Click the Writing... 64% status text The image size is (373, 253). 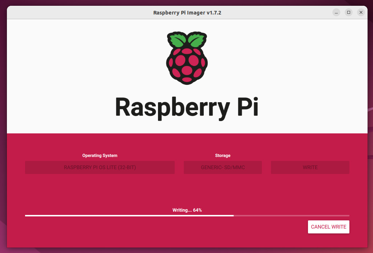click(x=187, y=210)
